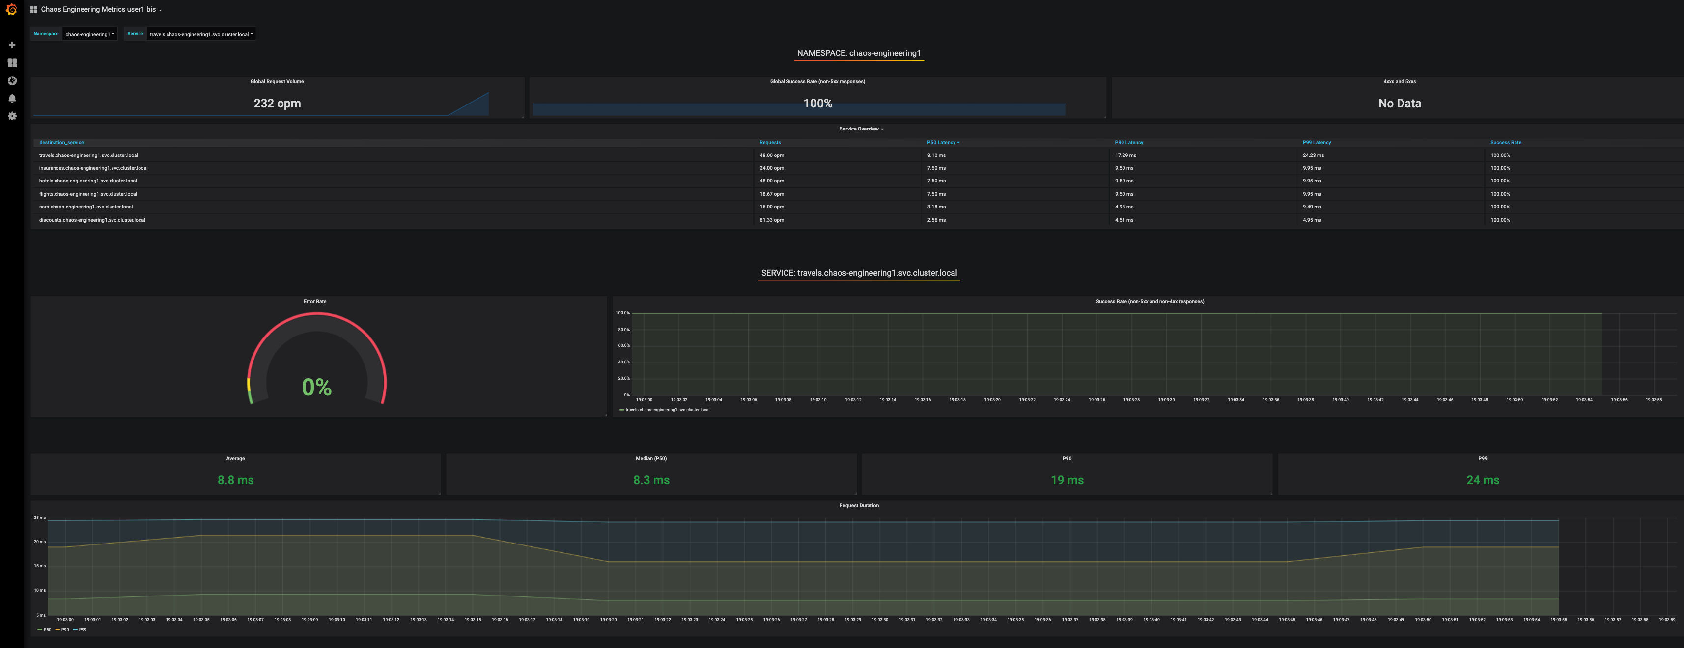This screenshot has width=1684, height=648.
Task: Open the Explore compass icon
Action: [12, 80]
